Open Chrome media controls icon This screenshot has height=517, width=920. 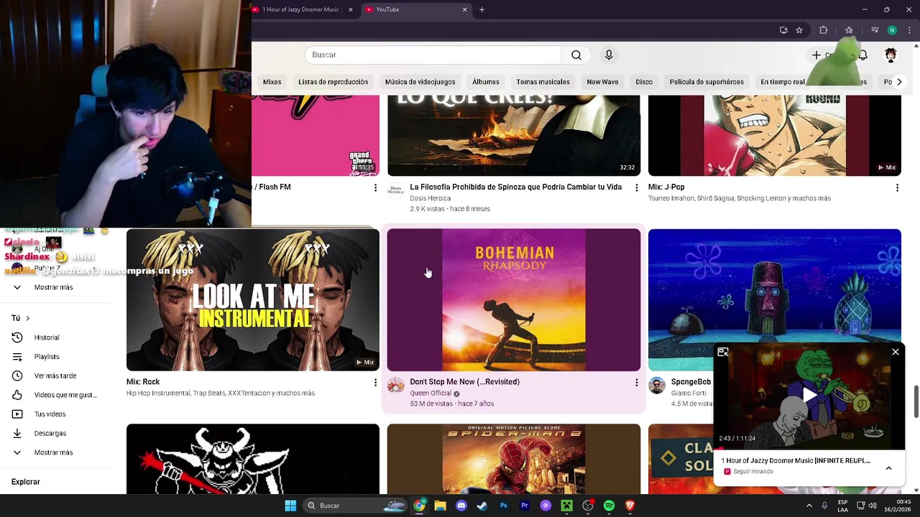click(875, 30)
